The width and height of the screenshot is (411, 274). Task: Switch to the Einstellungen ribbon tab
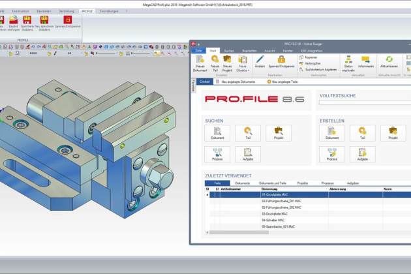[x=108, y=12]
